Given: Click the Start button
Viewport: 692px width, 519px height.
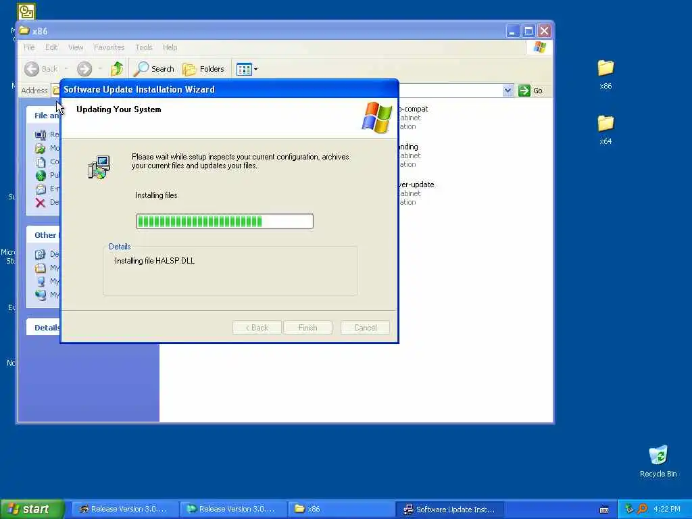Looking at the screenshot, I should 32,509.
